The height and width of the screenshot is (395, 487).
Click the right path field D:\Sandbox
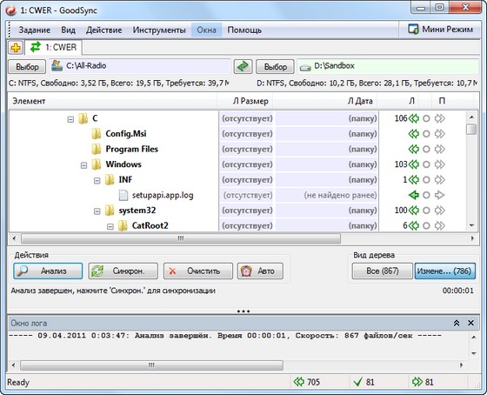point(388,66)
